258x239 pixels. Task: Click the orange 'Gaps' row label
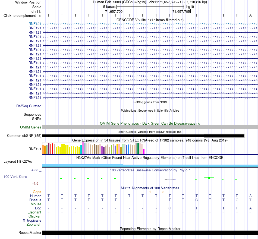click(37, 192)
